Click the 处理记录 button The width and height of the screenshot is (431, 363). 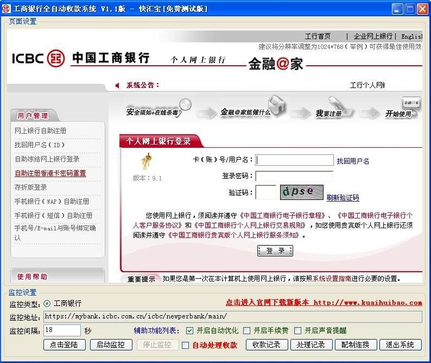(312, 345)
